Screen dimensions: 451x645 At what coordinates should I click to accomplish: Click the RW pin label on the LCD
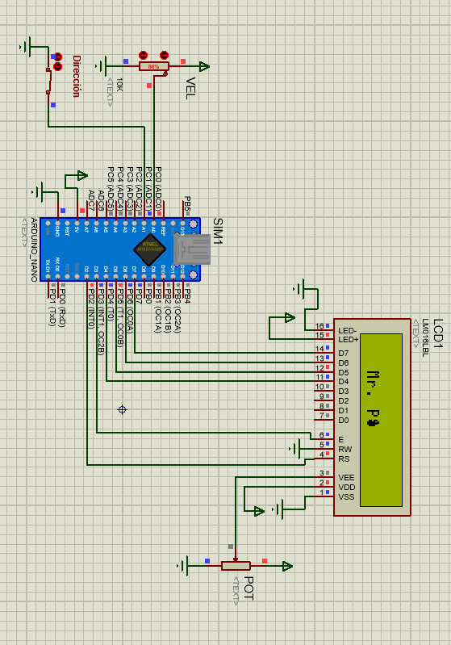[x=345, y=449]
